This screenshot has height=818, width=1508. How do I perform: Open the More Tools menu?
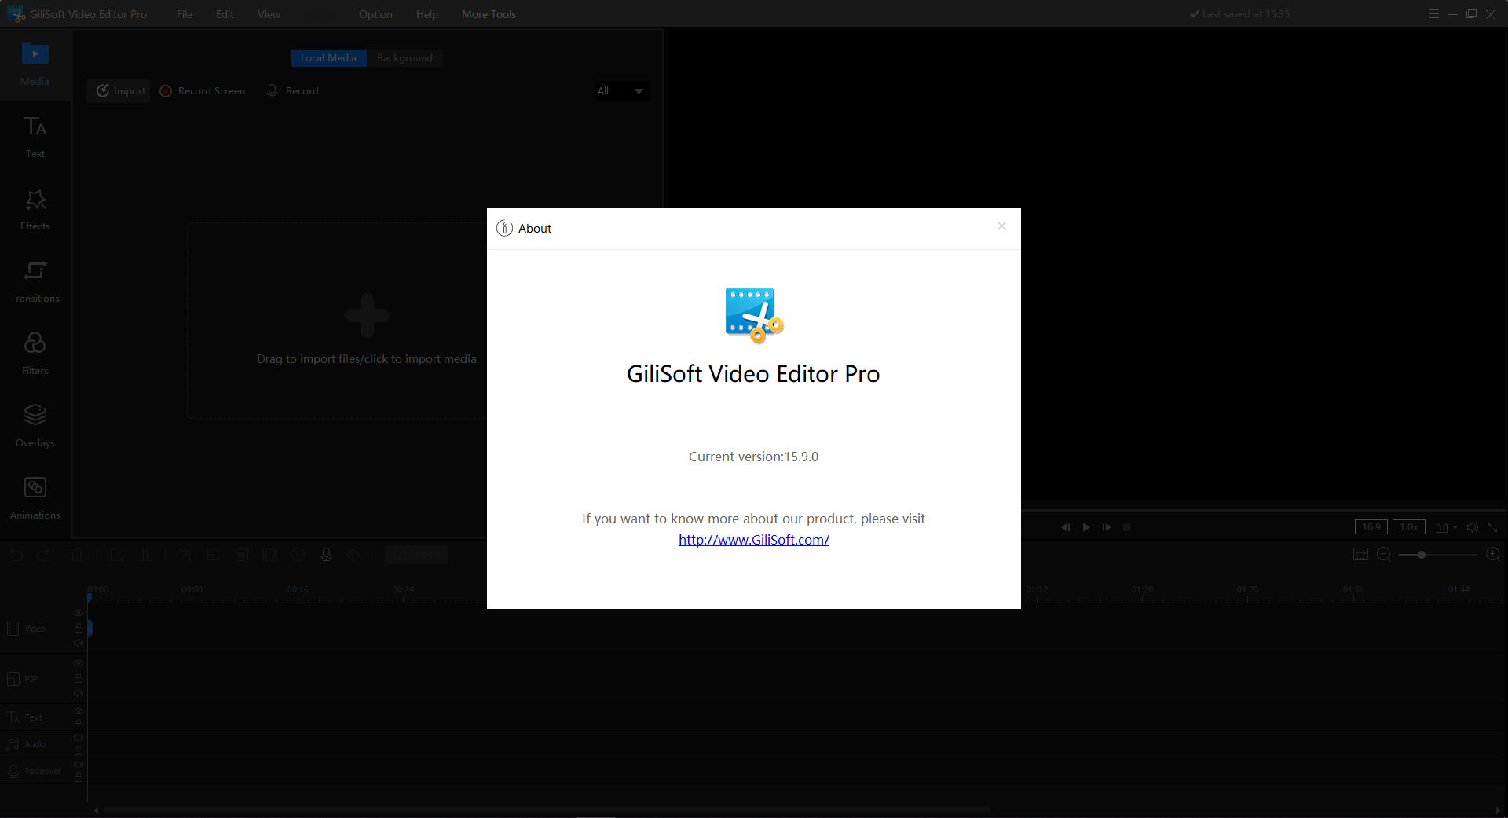click(489, 14)
